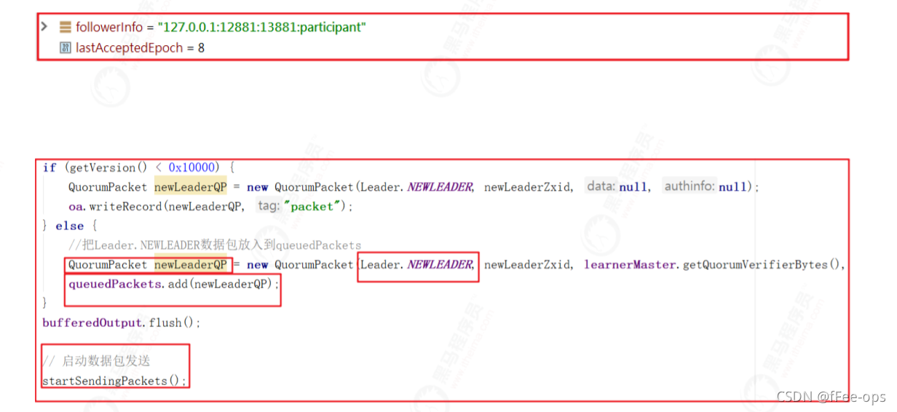
Task: Click the comment about queuedPackets
Action: 215,245
